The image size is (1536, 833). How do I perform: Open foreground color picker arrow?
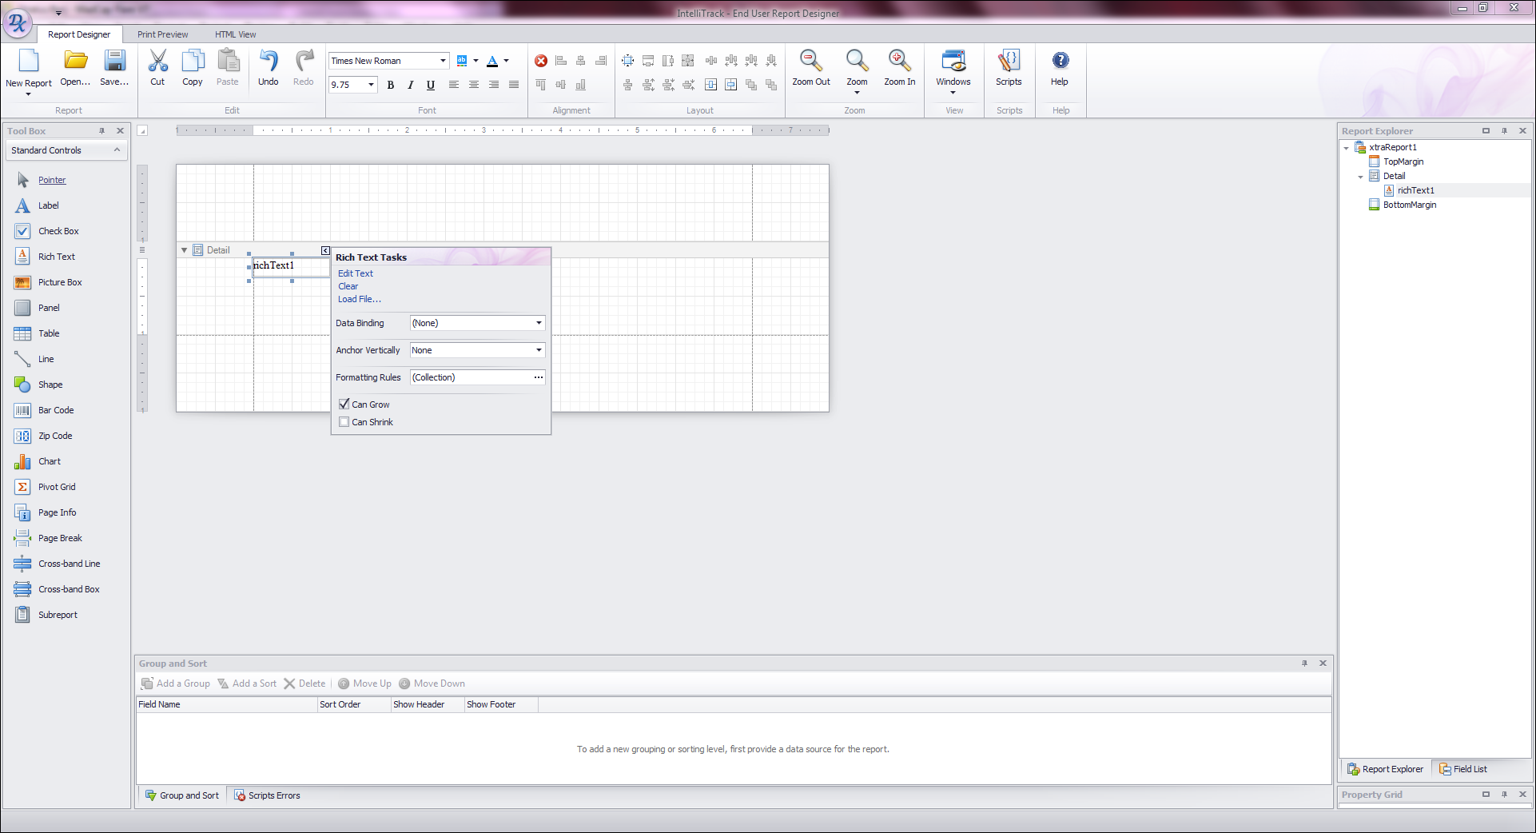pos(506,61)
